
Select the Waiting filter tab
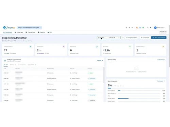(x=13, y=65)
